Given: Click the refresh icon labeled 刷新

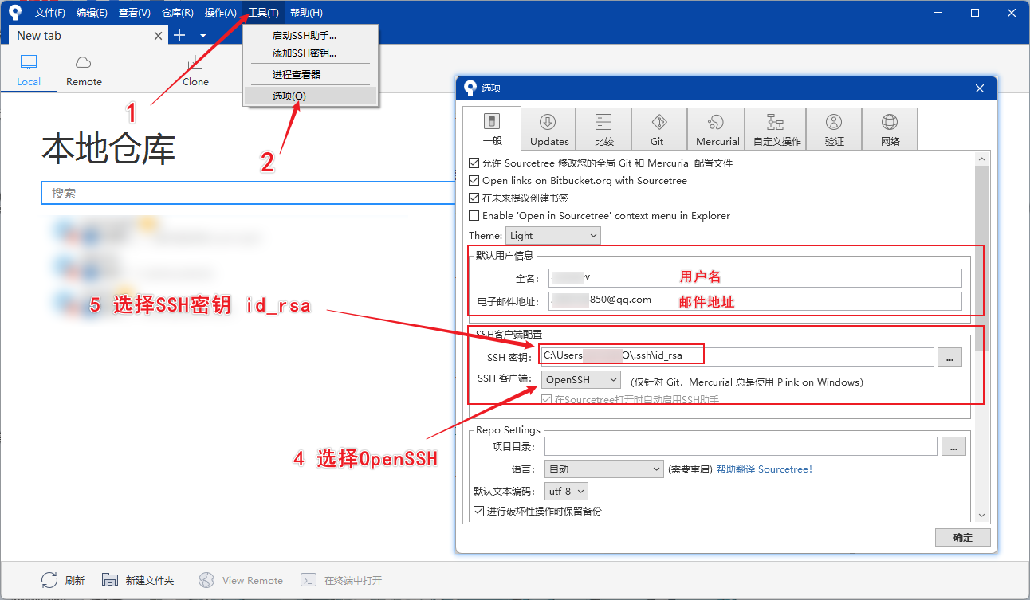Looking at the screenshot, I should (49, 580).
